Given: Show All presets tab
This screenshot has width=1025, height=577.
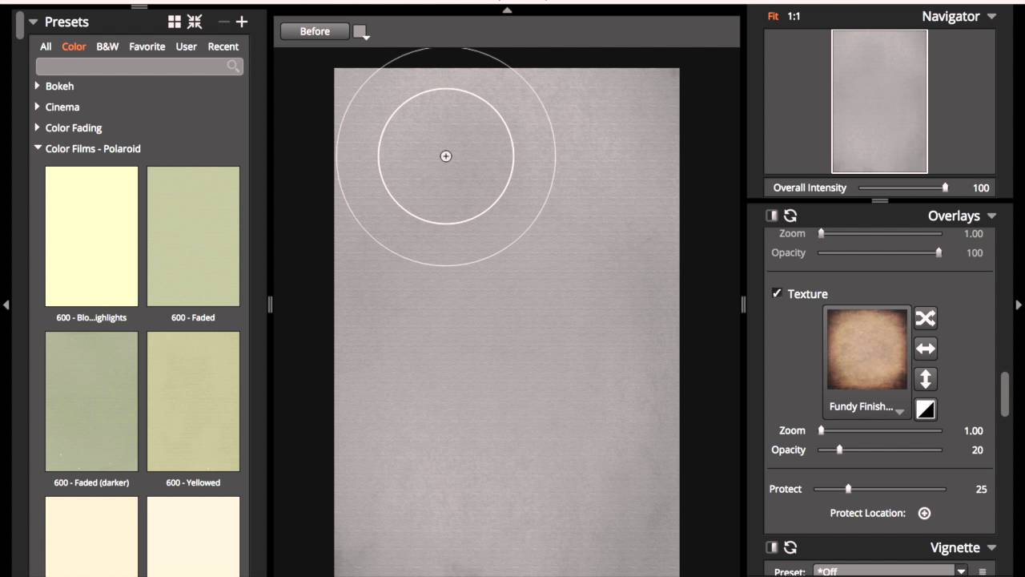Looking at the screenshot, I should [x=46, y=46].
